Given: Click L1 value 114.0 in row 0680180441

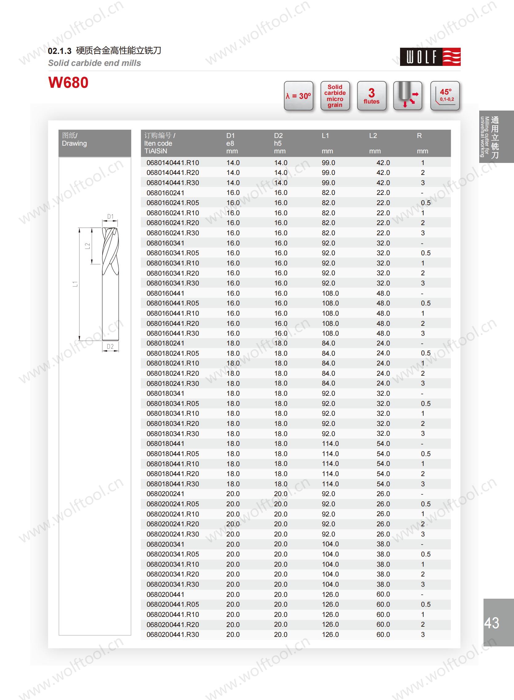Looking at the screenshot, I should [330, 444].
